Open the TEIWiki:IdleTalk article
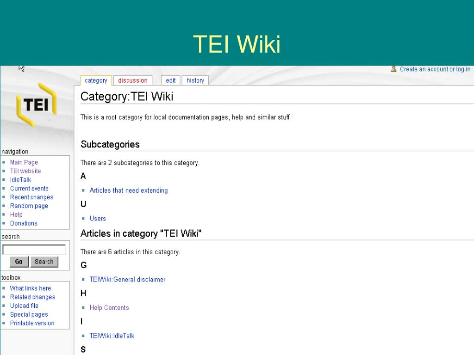This screenshot has height=355, width=474. tap(112, 336)
